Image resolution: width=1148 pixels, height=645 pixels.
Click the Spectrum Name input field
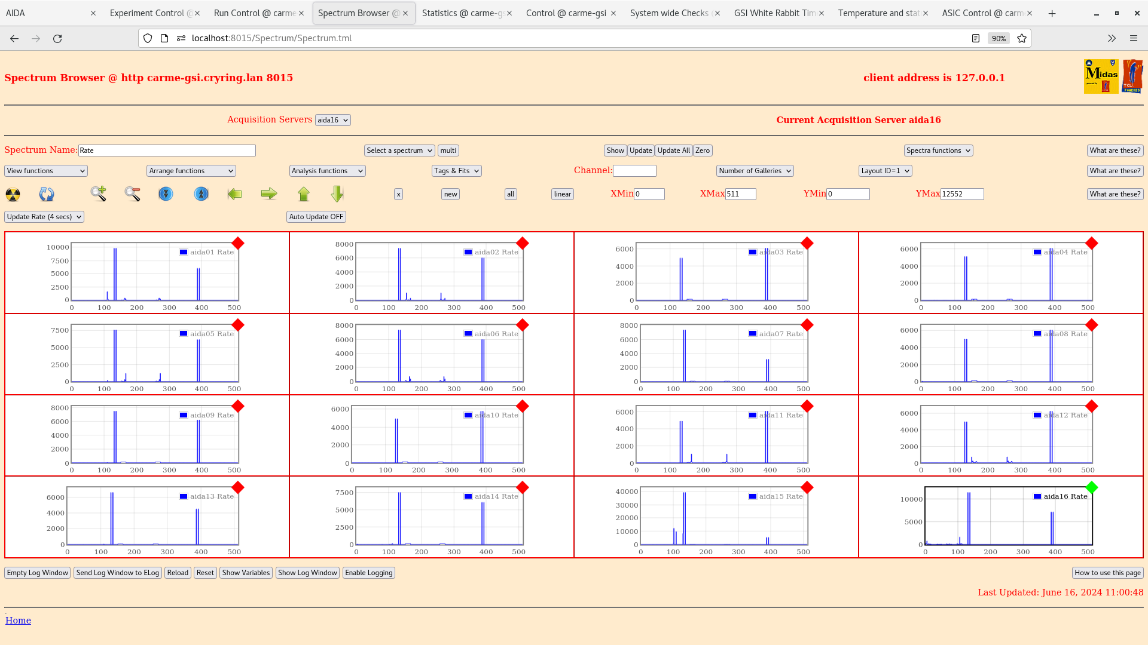[x=167, y=150]
